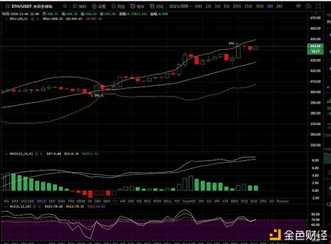Select the VOLUME indicator tab

(x=28, y=201)
